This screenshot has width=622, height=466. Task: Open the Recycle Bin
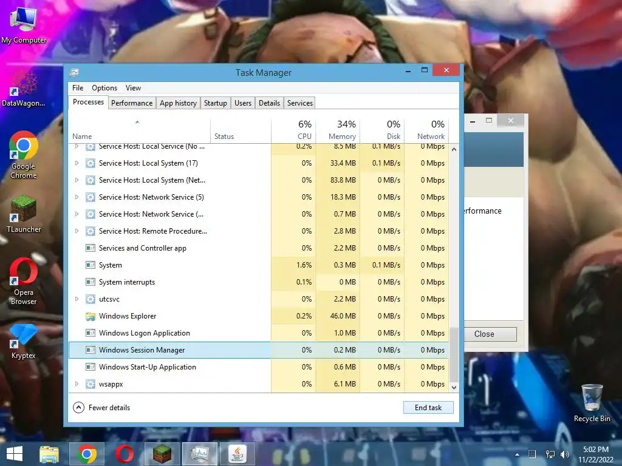pos(592,403)
